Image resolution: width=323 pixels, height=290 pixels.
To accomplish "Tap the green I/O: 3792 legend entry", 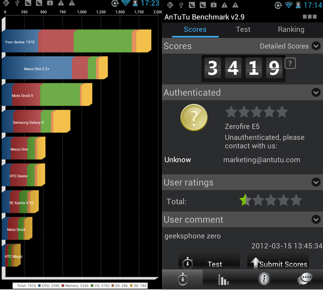I will point(100,286).
